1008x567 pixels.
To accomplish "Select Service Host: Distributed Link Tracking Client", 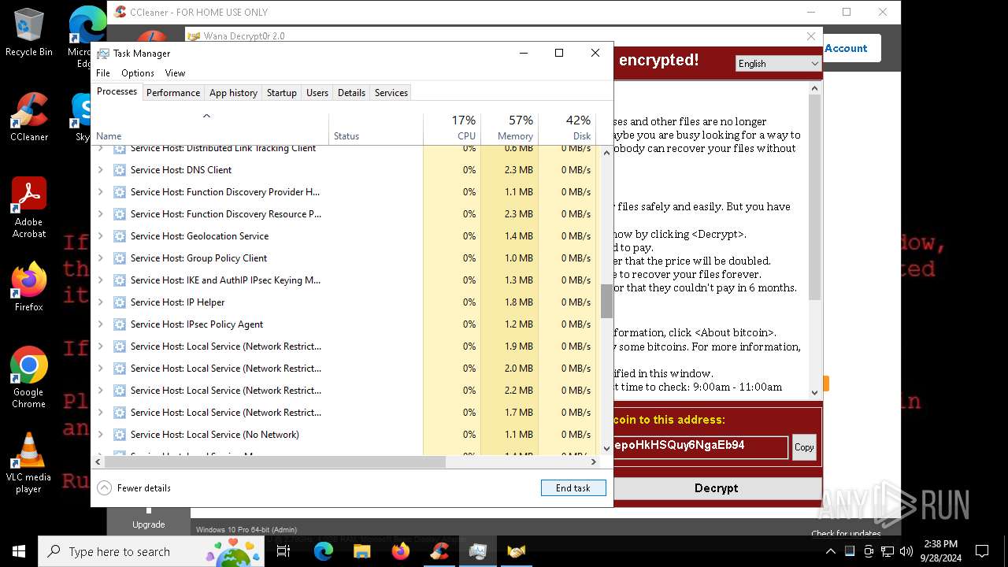I will (223, 149).
